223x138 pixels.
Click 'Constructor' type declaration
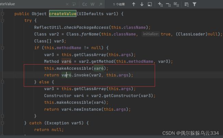[x=58, y=95]
